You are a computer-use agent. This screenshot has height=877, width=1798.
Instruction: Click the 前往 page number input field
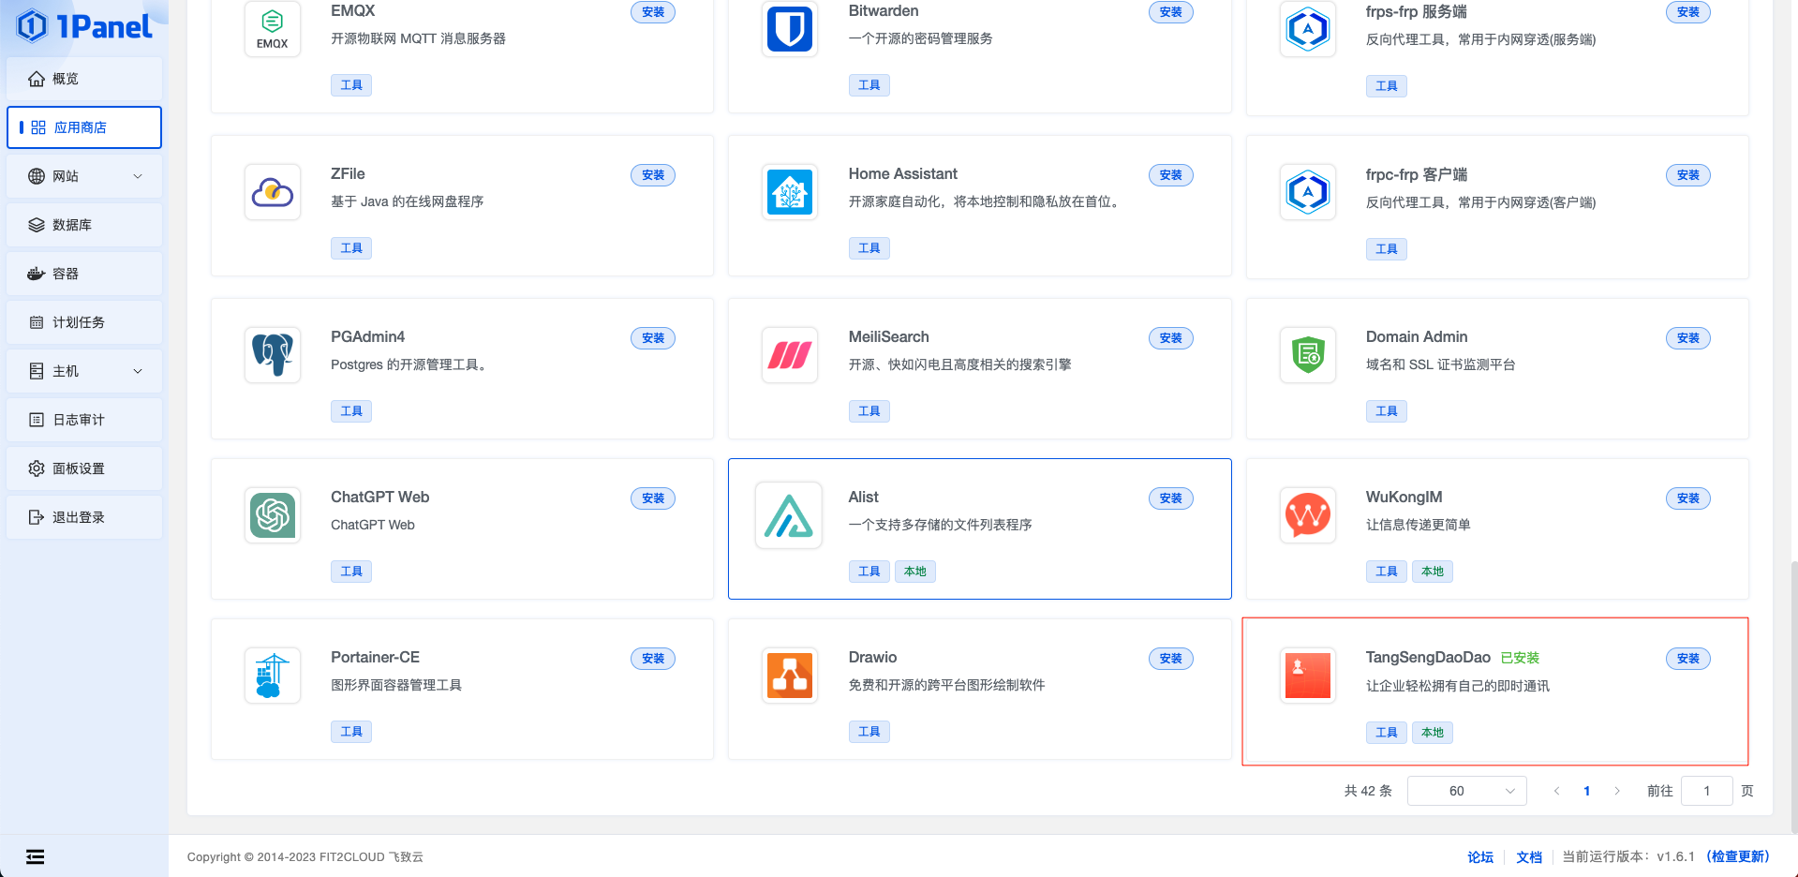click(1706, 791)
